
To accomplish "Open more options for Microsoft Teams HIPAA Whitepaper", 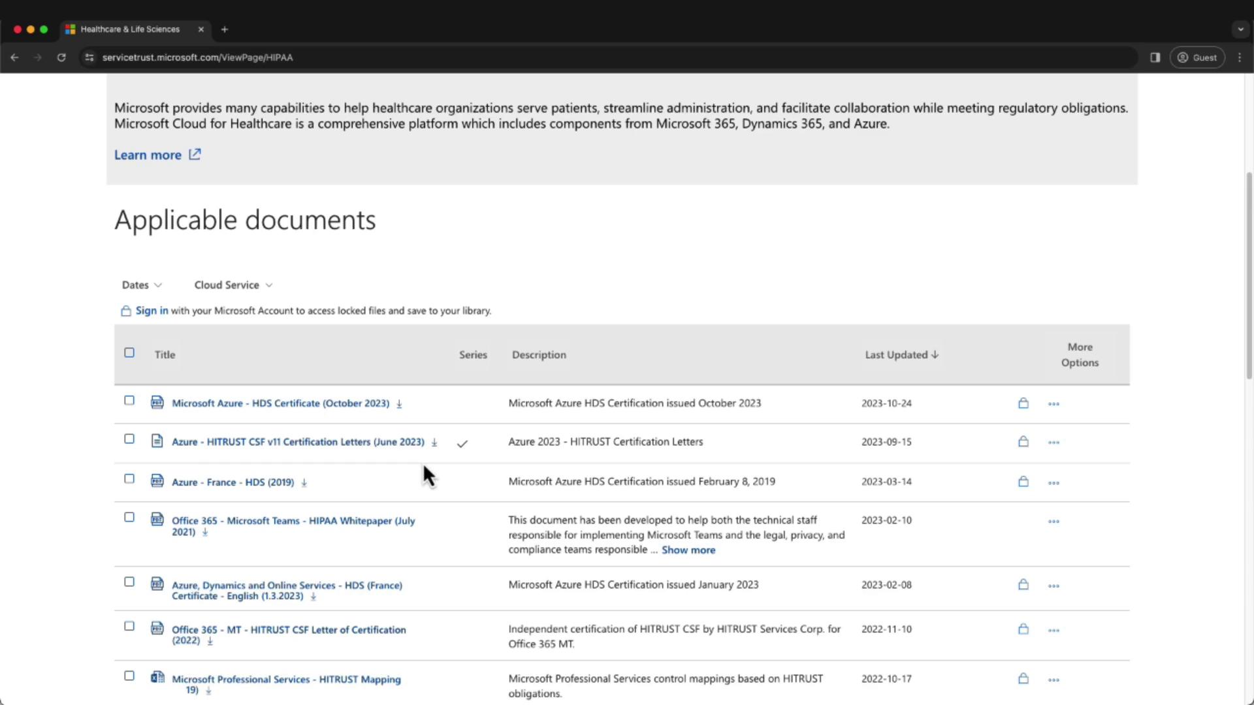I will (1053, 522).
